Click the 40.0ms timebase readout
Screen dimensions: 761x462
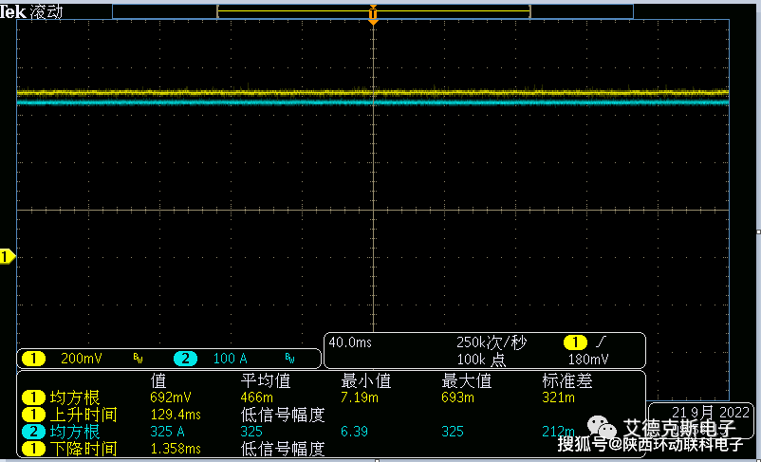tap(351, 342)
